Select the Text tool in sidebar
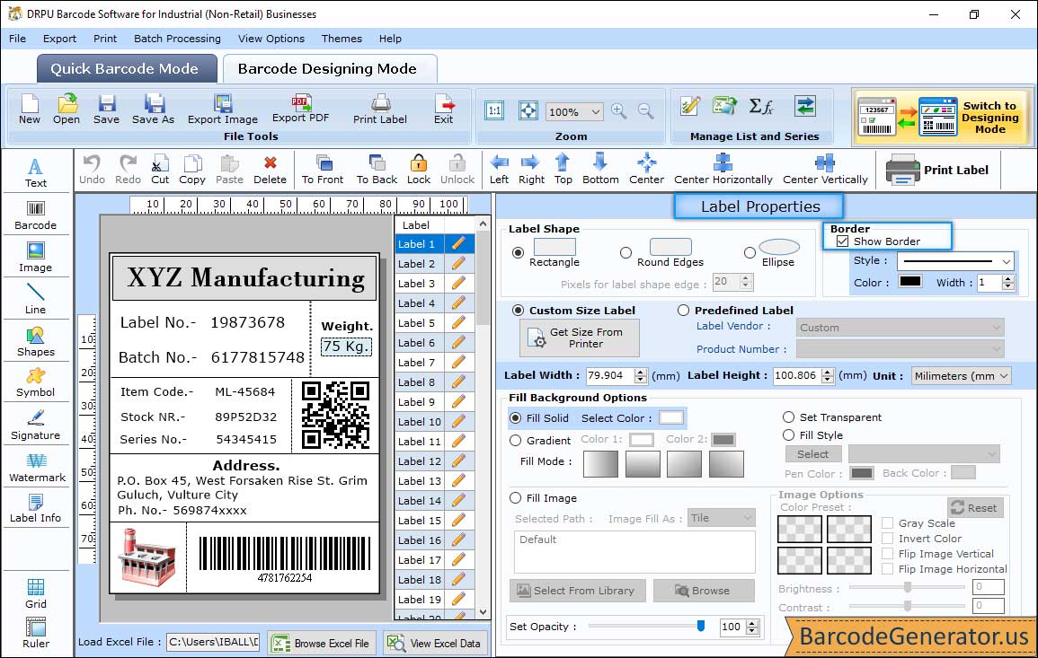This screenshot has width=1038, height=658. coord(36,172)
